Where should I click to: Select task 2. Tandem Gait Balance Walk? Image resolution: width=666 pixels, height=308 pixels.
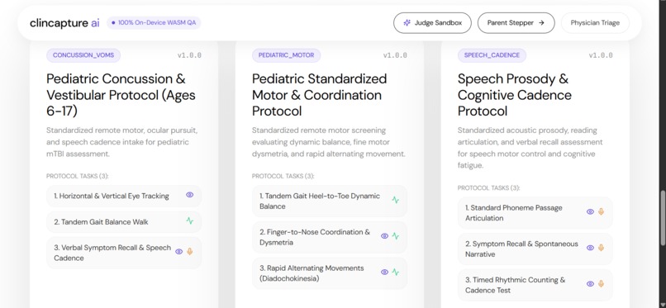click(x=124, y=222)
